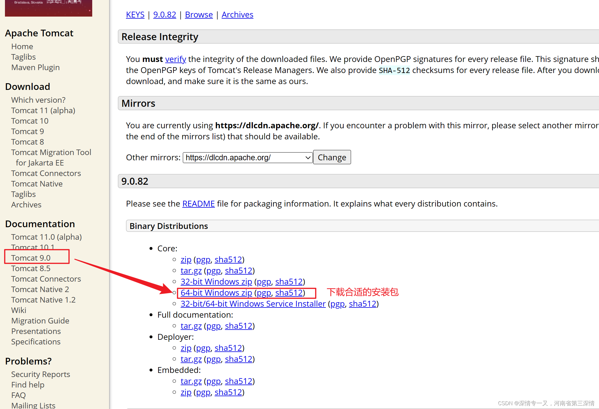The height and width of the screenshot is (409, 599).
Task: Download the 64-bit Windows zip
Action: point(216,293)
